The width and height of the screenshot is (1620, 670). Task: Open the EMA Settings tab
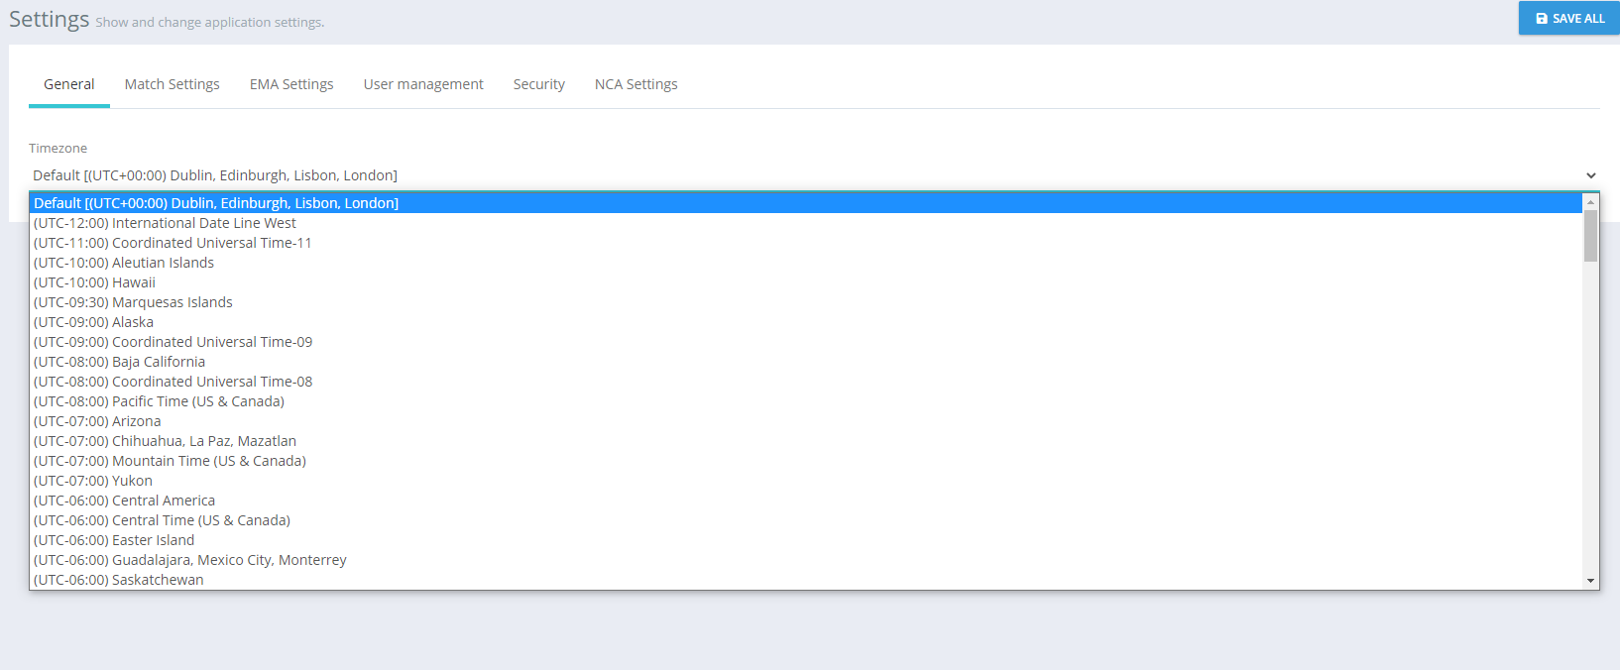click(x=291, y=84)
